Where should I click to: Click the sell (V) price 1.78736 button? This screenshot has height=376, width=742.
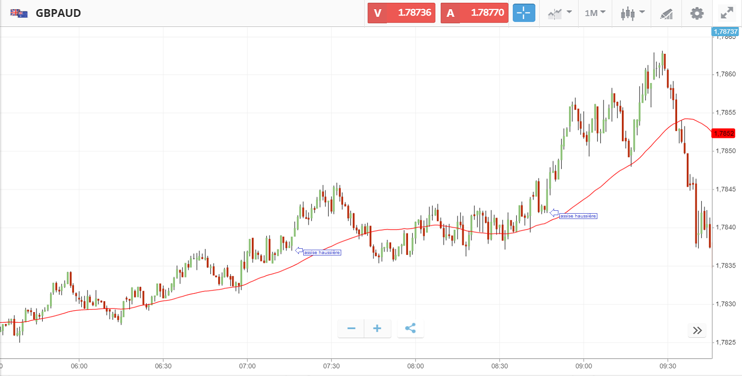point(401,13)
